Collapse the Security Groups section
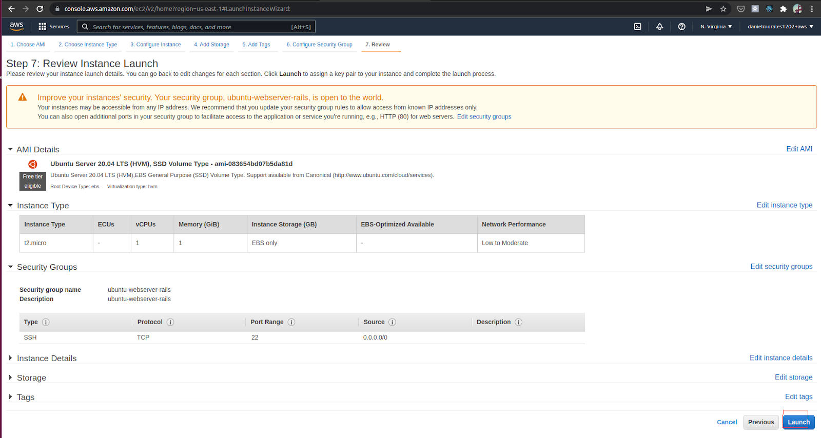This screenshot has width=821, height=438. tap(10, 267)
